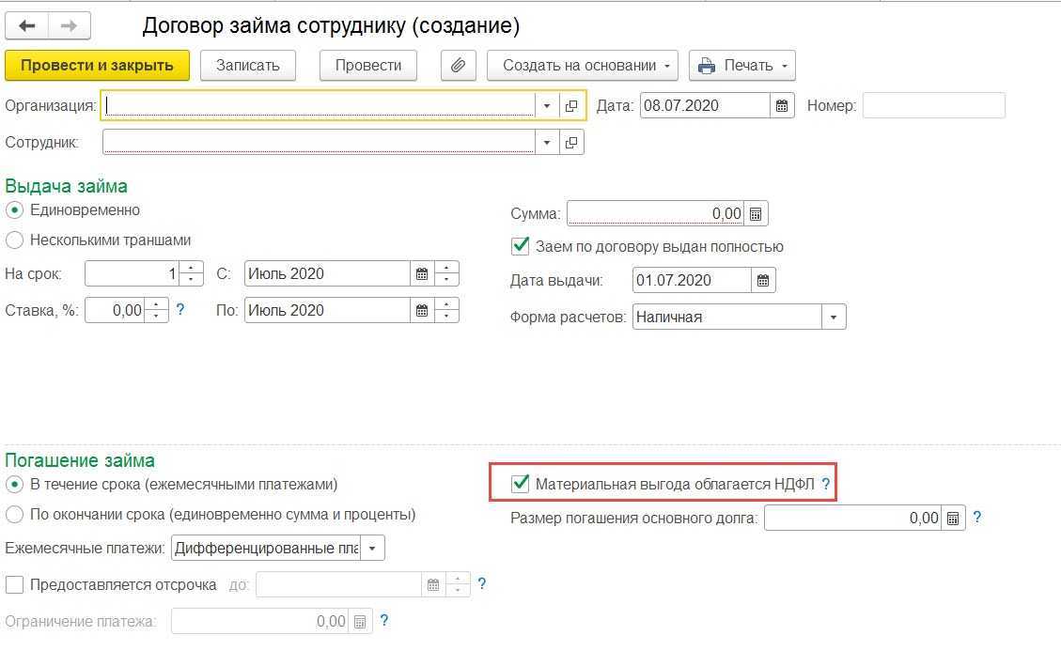Click help mark by Материальная выгода облагается НДФЛ
The width and height of the screenshot is (1061, 651).
tap(825, 484)
